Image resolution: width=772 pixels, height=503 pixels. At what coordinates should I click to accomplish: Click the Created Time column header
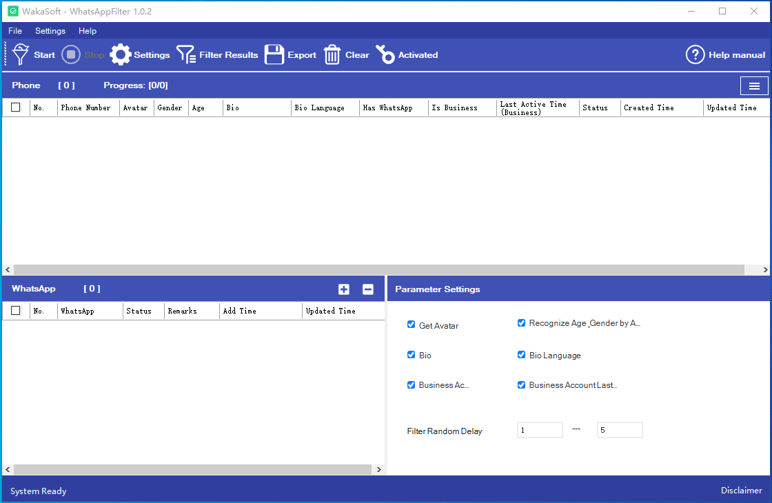(x=662, y=107)
